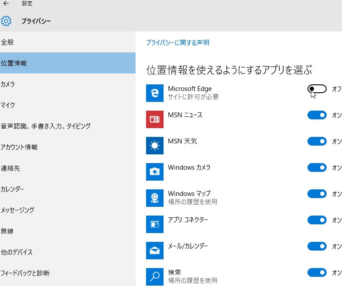
Task: Click the Windows マップ label
Action: (189, 193)
